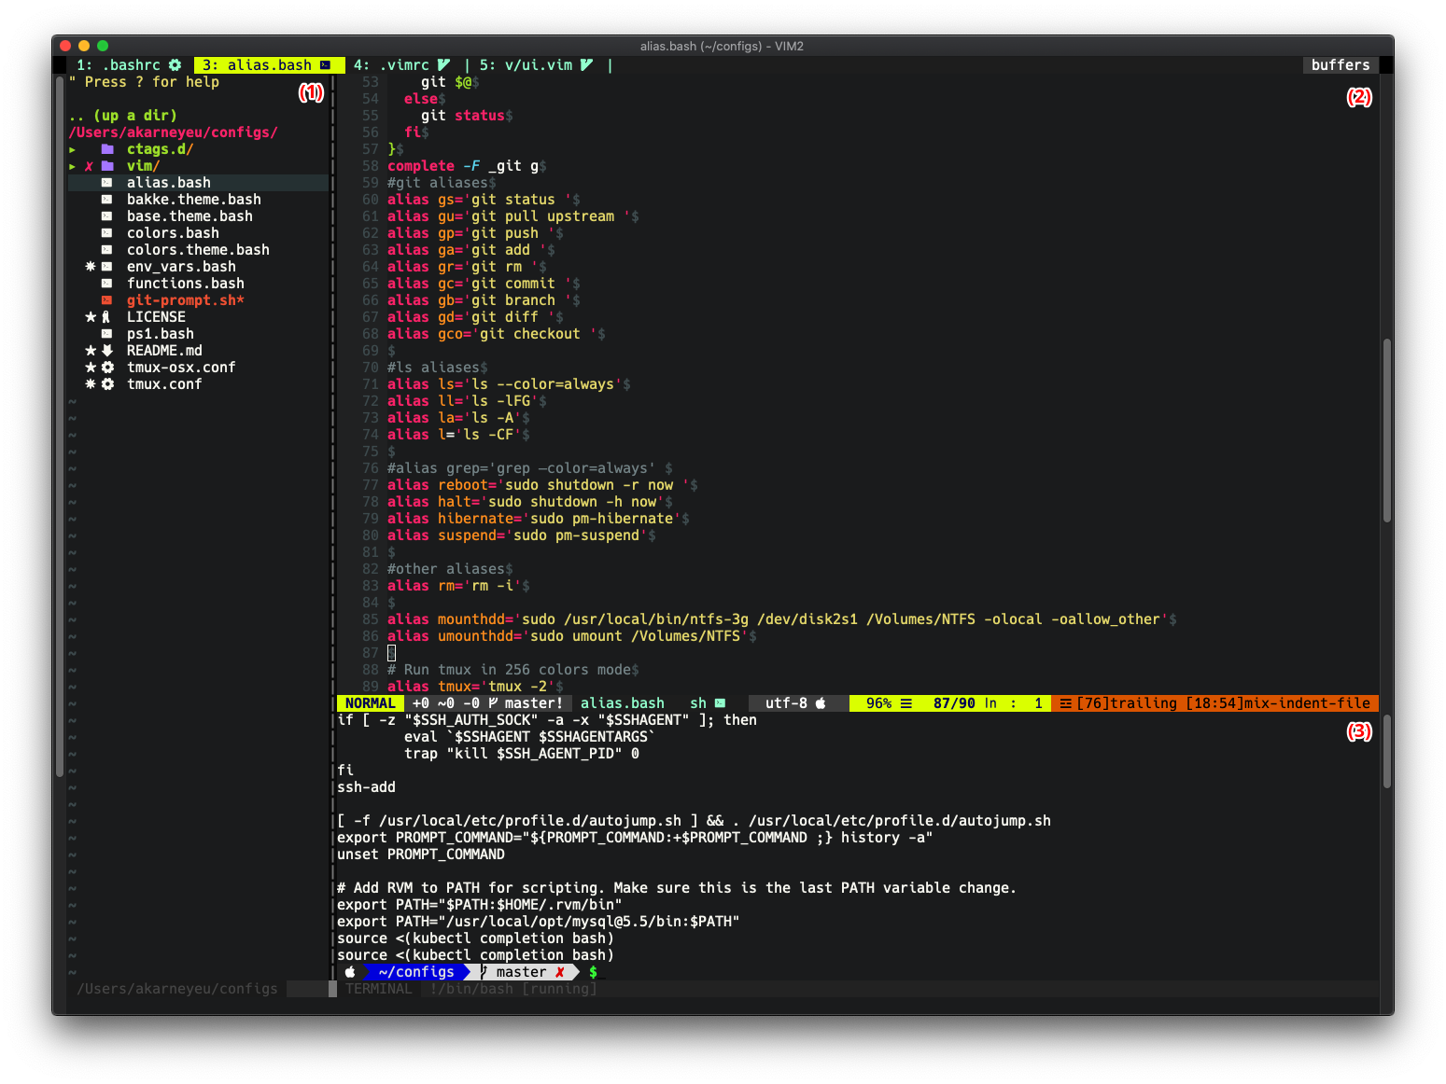Click the git branch icon on the .vimrc tab

pyautogui.click(x=442, y=65)
